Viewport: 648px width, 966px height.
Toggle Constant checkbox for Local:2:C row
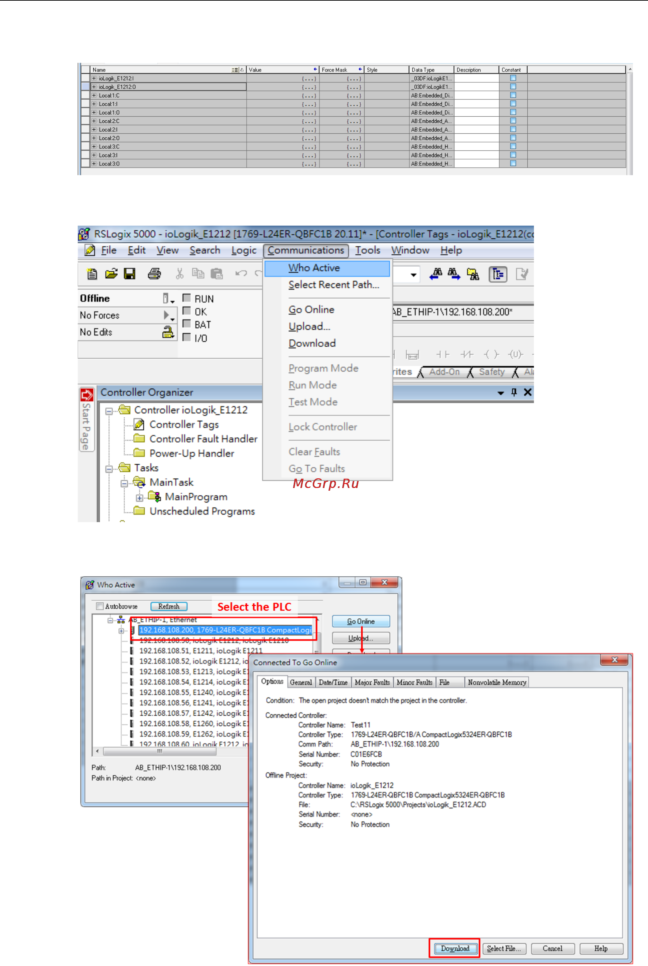(x=513, y=121)
